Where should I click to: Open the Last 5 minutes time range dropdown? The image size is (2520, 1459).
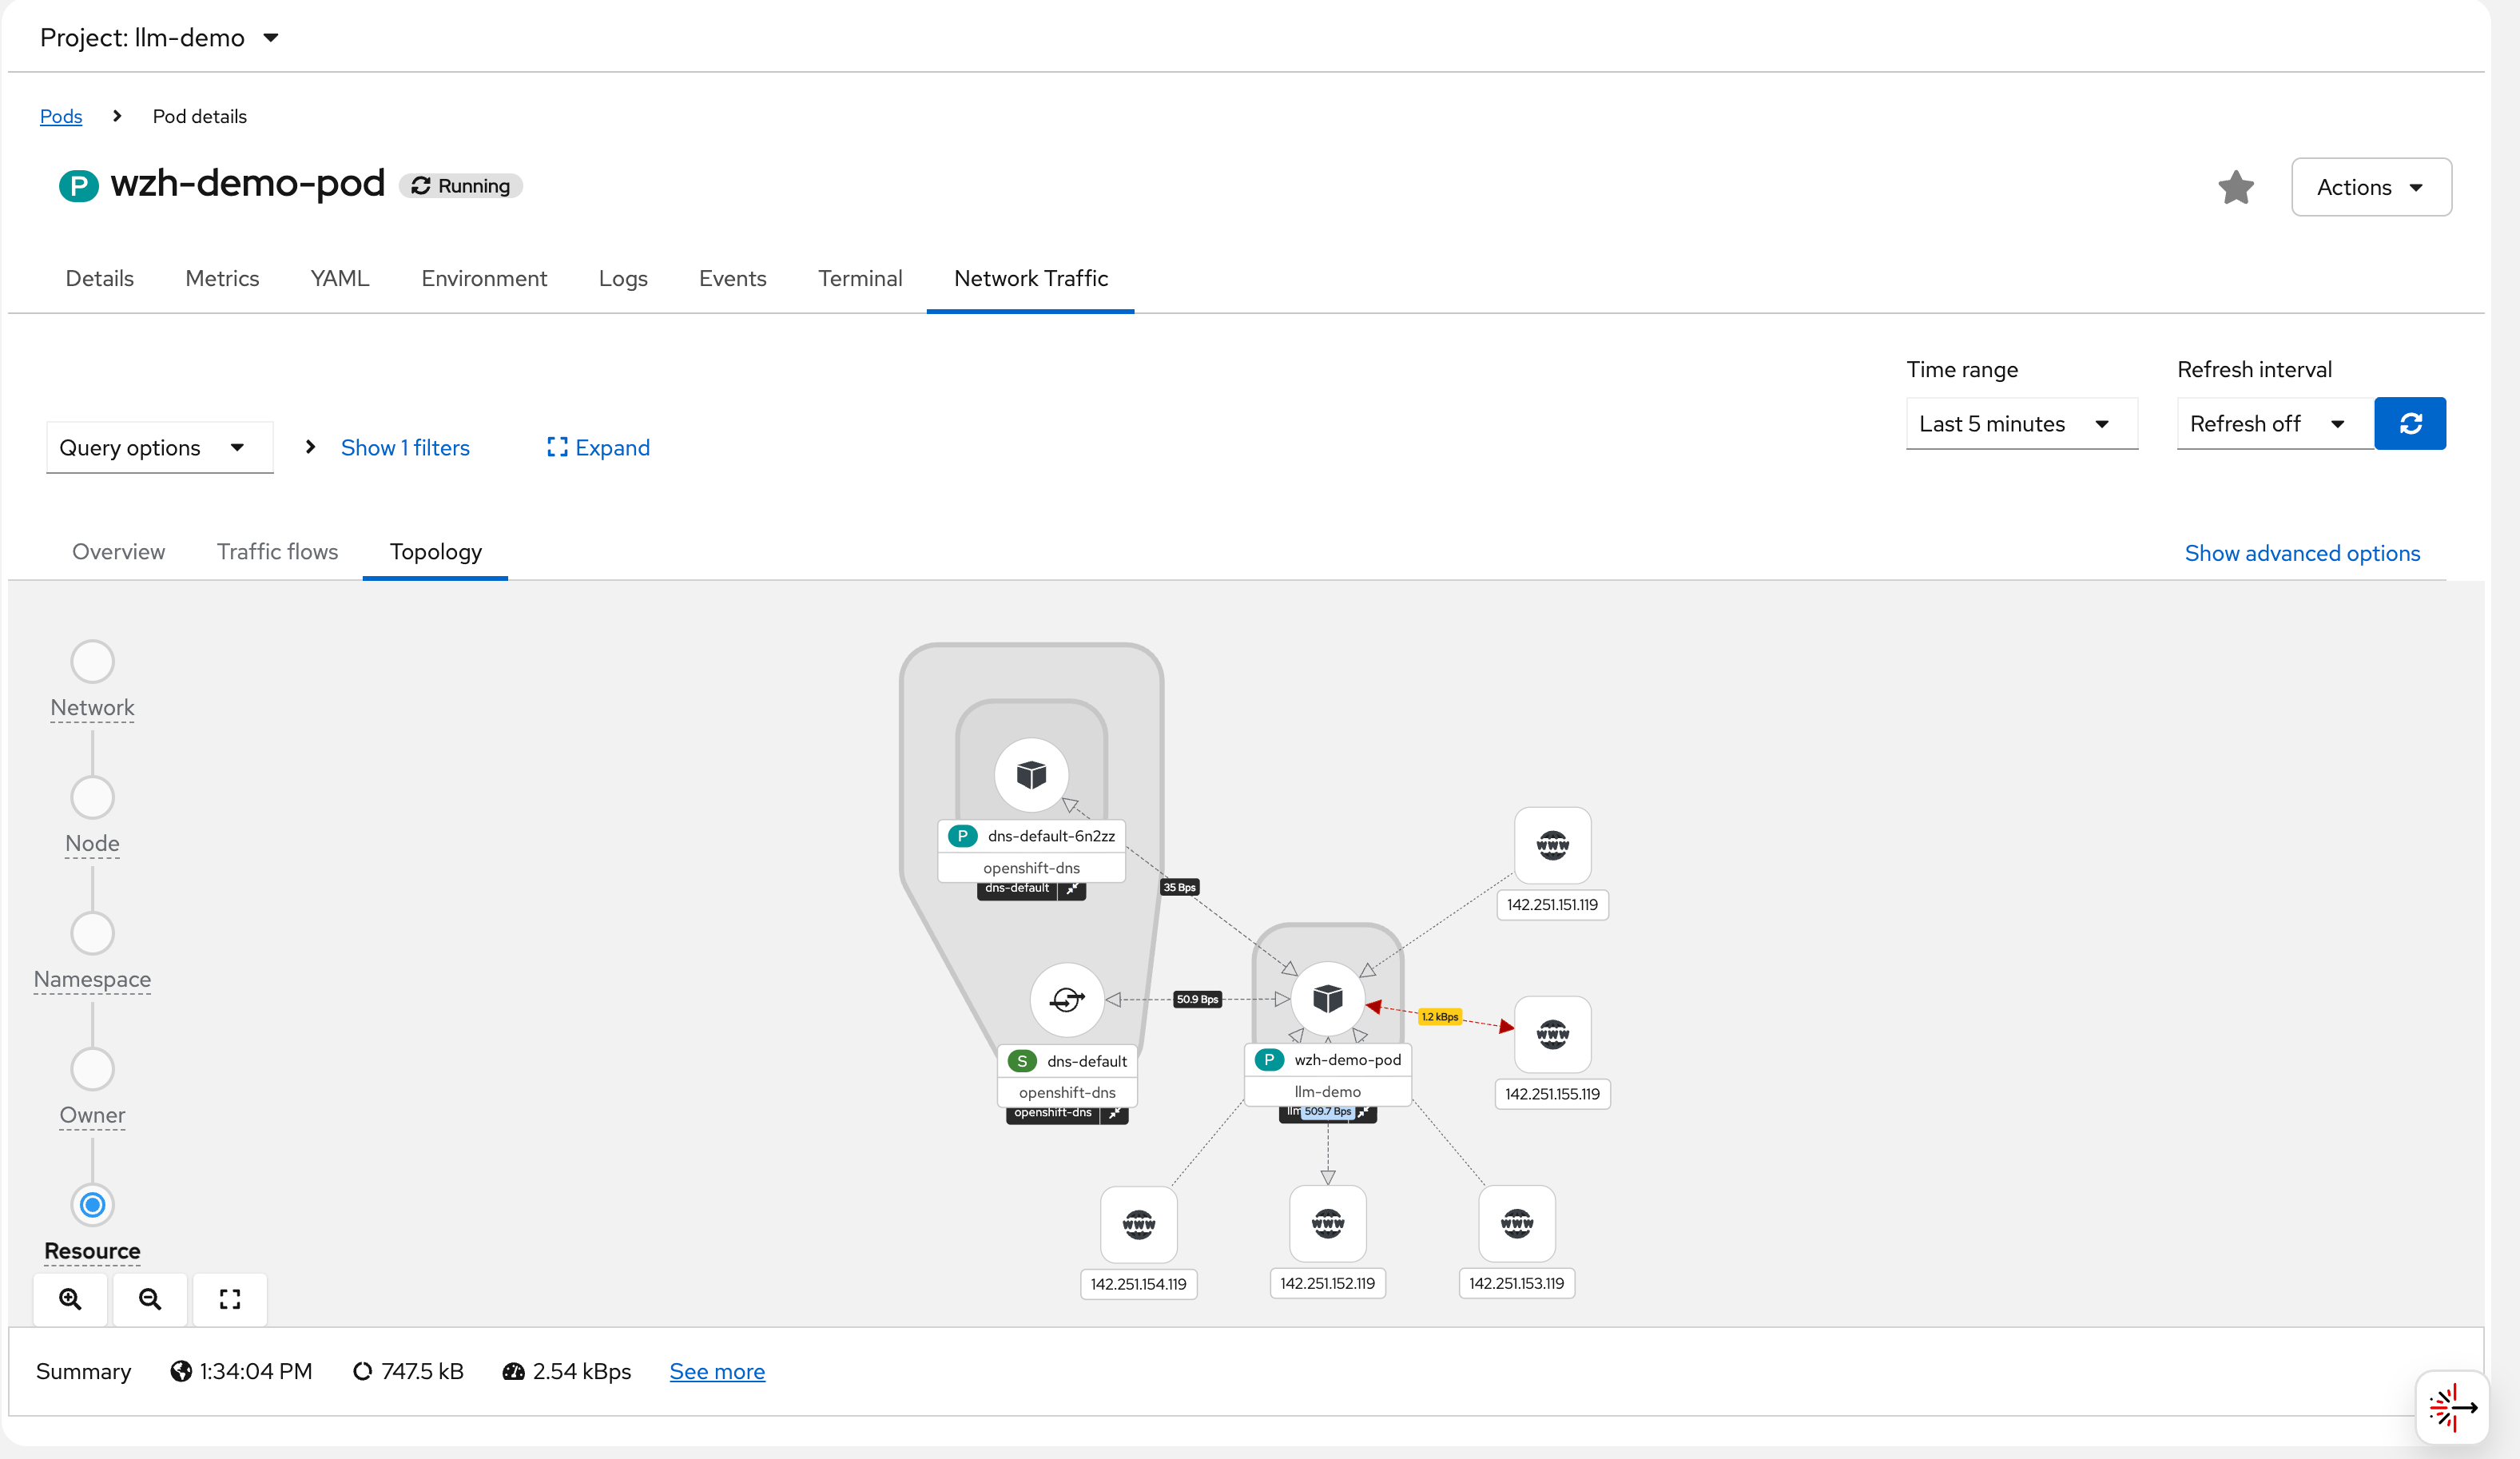pos(2021,424)
